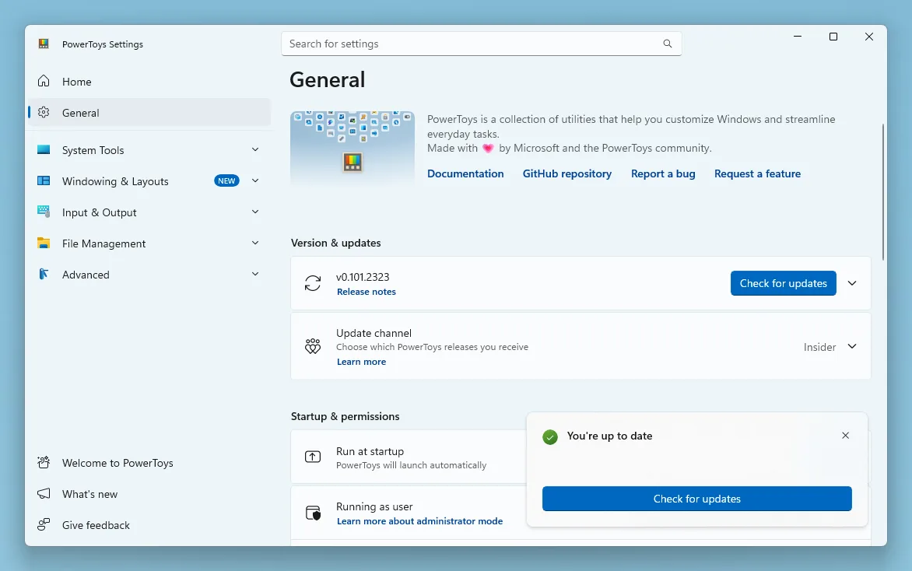Click the Running as user shield icon
912x571 pixels.
pos(313,513)
